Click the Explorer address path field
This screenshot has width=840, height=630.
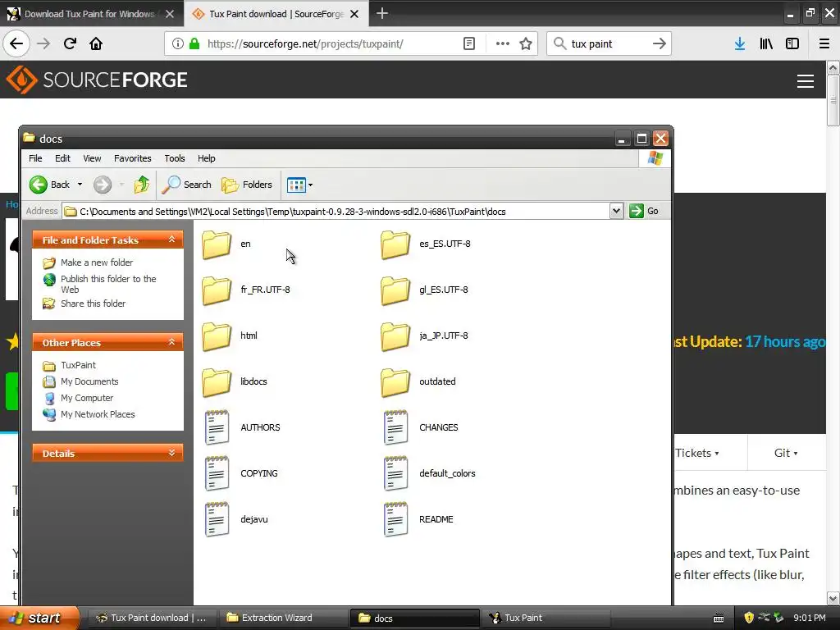336,212
